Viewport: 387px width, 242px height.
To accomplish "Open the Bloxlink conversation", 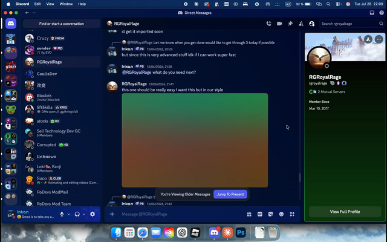I will (62, 97).
